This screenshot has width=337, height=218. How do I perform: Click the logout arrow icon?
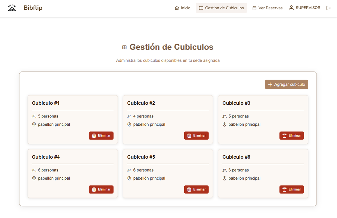click(x=329, y=8)
